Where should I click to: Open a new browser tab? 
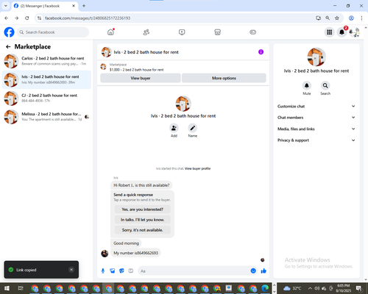84,6
